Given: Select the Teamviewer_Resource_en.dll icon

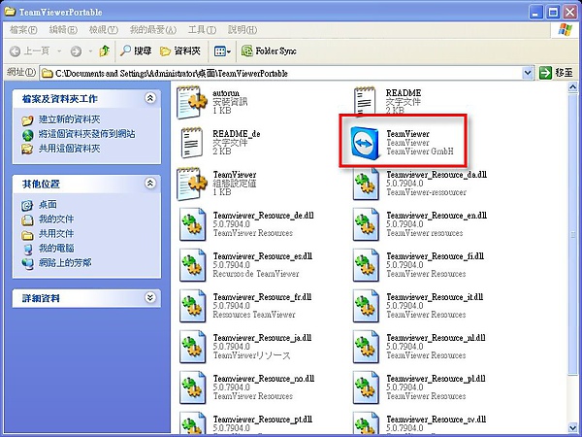Looking at the screenshot, I should coord(366,224).
